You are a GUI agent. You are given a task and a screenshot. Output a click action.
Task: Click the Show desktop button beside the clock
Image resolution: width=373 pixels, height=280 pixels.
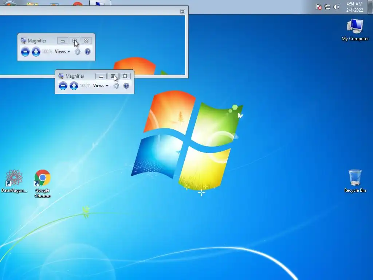click(370, 7)
